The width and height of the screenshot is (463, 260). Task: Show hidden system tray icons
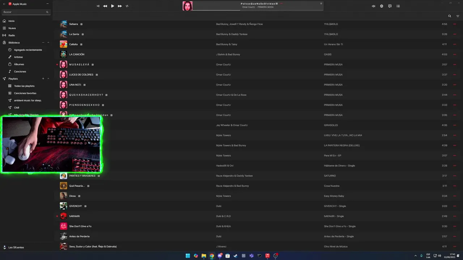415,256
